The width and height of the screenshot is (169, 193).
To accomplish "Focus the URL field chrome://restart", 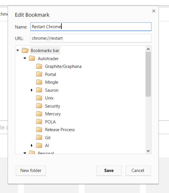I will pyautogui.click(x=91, y=38).
